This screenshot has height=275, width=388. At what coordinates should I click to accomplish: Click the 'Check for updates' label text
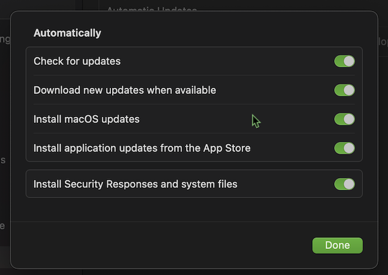pos(77,61)
